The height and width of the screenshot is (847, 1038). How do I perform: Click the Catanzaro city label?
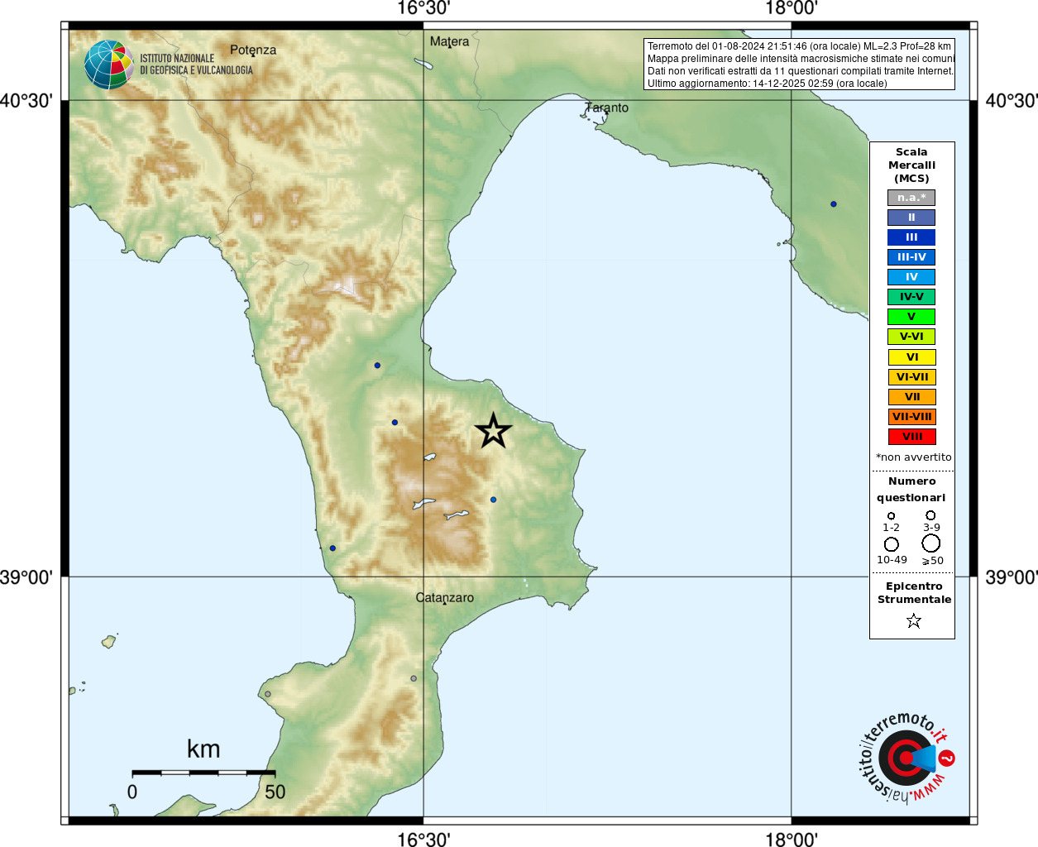pyautogui.click(x=445, y=597)
